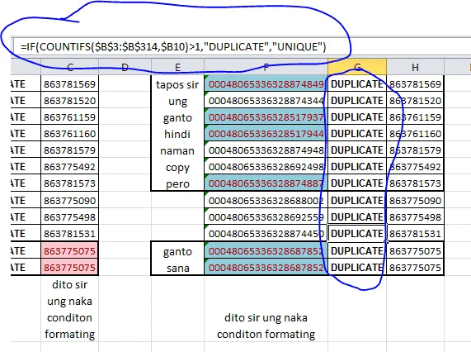Select DUPLICATE cell beside 863781569 in column H
This screenshot has height=352, width=471.
click(357, 83)
